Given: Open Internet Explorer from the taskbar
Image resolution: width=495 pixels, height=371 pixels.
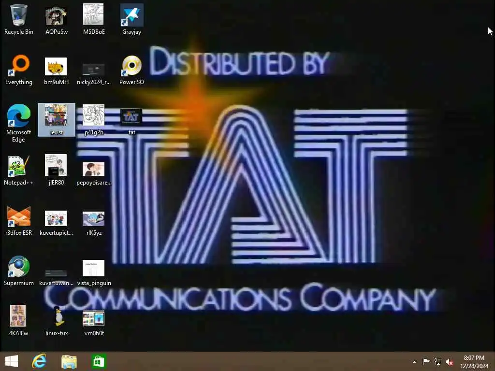Looking at the screenshot, I should (x=39, y=361).
